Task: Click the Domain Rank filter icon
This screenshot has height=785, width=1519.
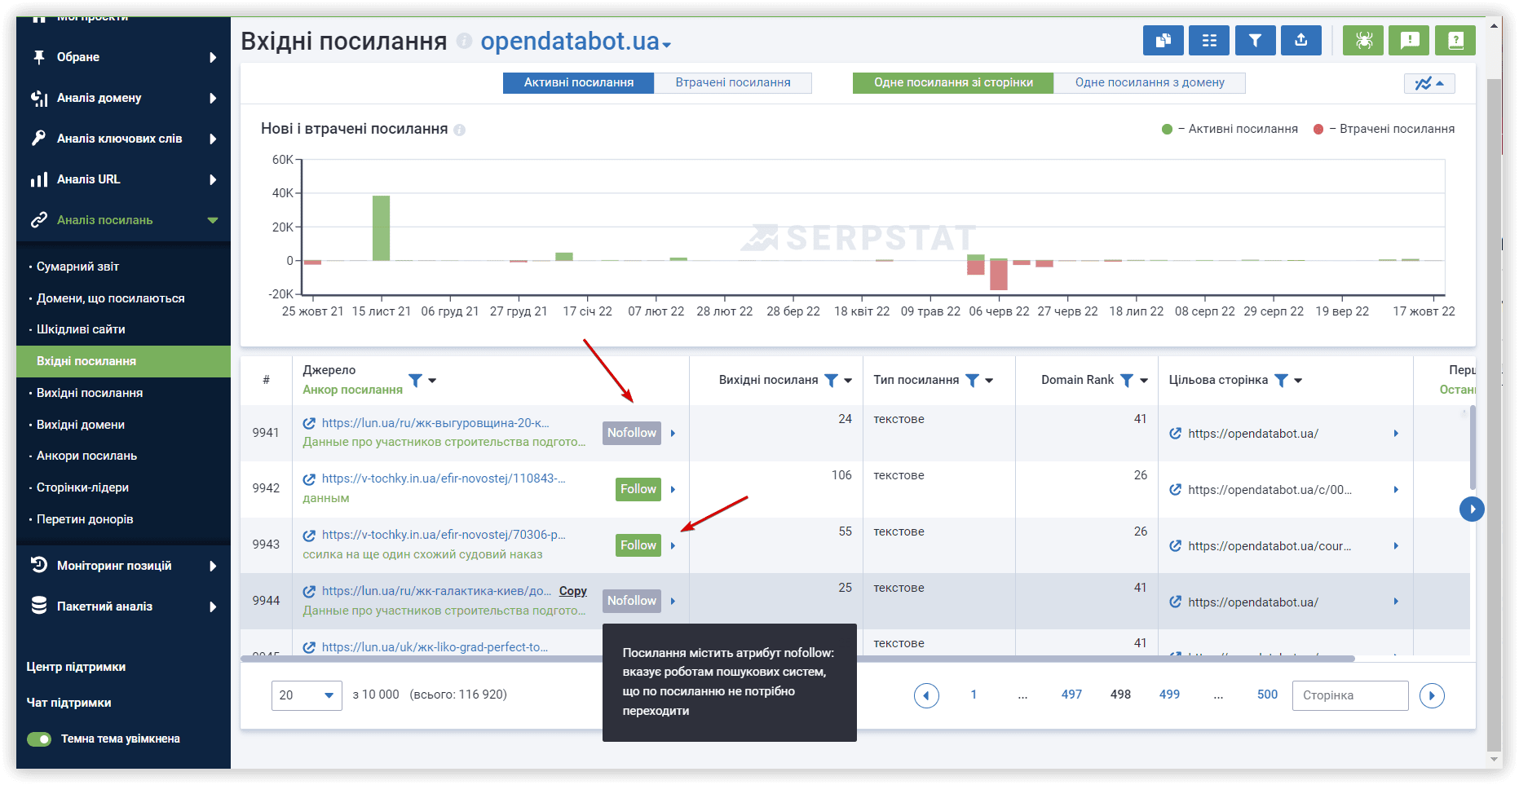Action: pyautogui.click(x=1127, y=380)
